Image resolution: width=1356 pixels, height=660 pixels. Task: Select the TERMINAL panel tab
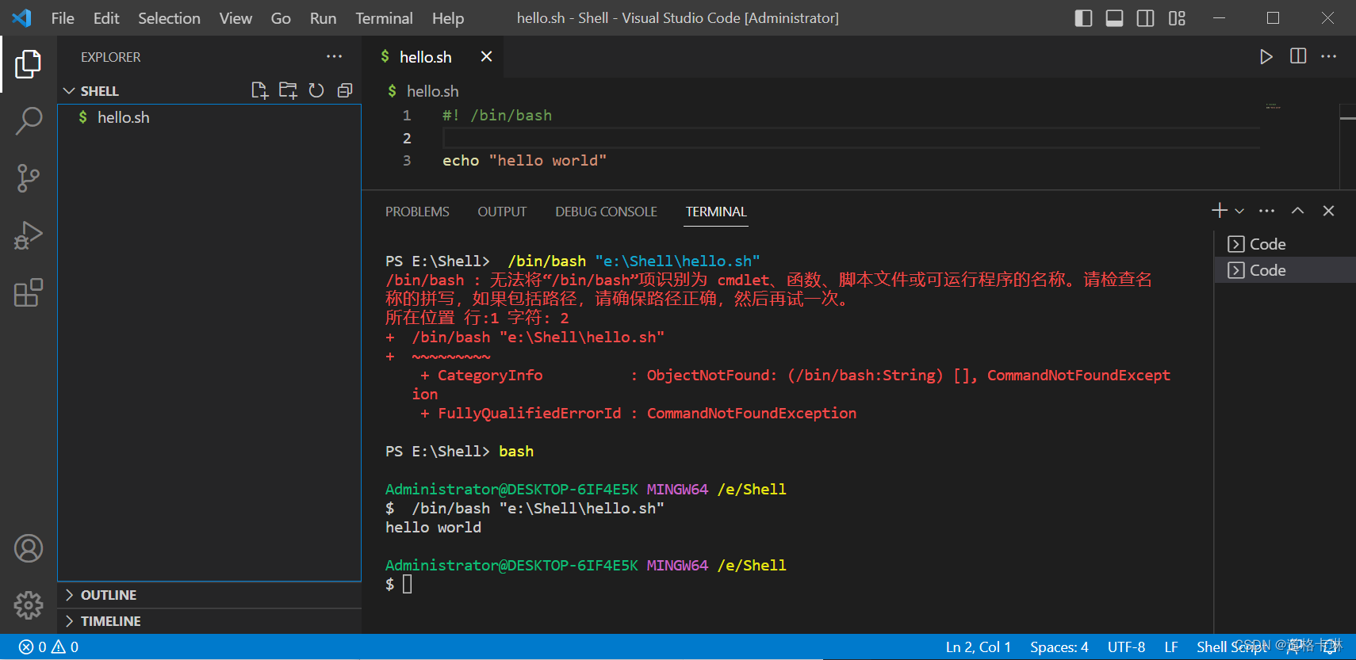(x=716, y=212)
